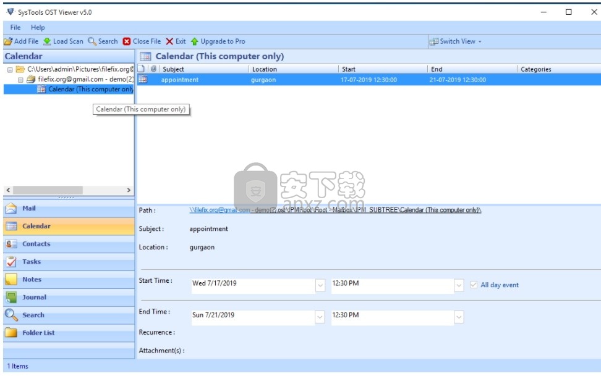The height and width of the screenshot is (376, 601).
Task: Open the Start Time 12:30 PM dropdown
Action: point(459,285)
